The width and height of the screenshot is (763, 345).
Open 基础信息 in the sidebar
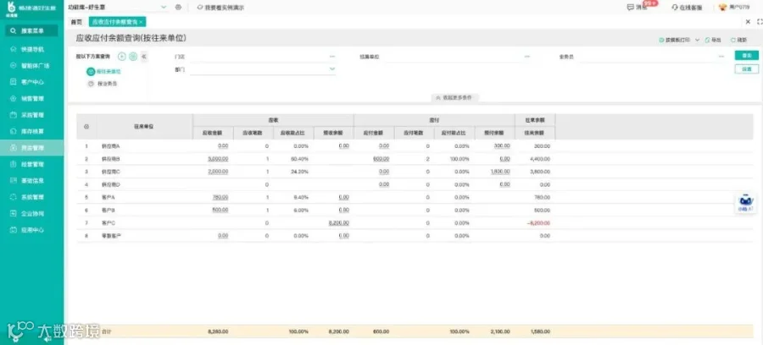[x=31, y=180]
